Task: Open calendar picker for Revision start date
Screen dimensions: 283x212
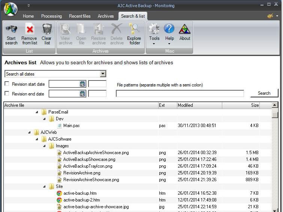Action: tap(82, 84)
